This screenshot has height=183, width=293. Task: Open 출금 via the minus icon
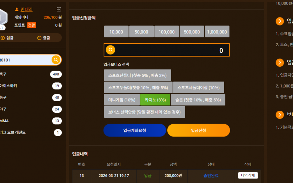(x=39, y=38)
